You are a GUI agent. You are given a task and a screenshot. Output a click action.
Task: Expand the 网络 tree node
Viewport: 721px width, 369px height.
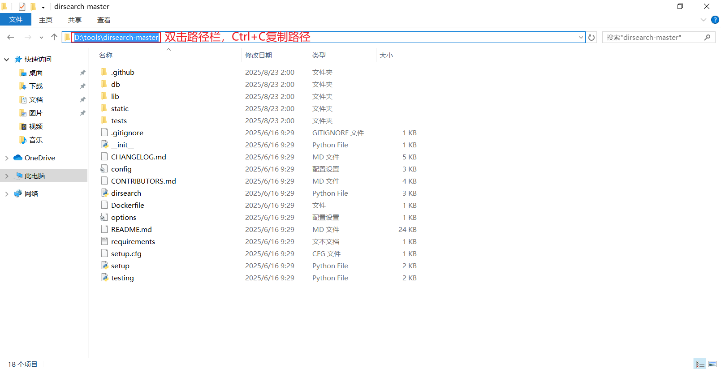[7, 194]
